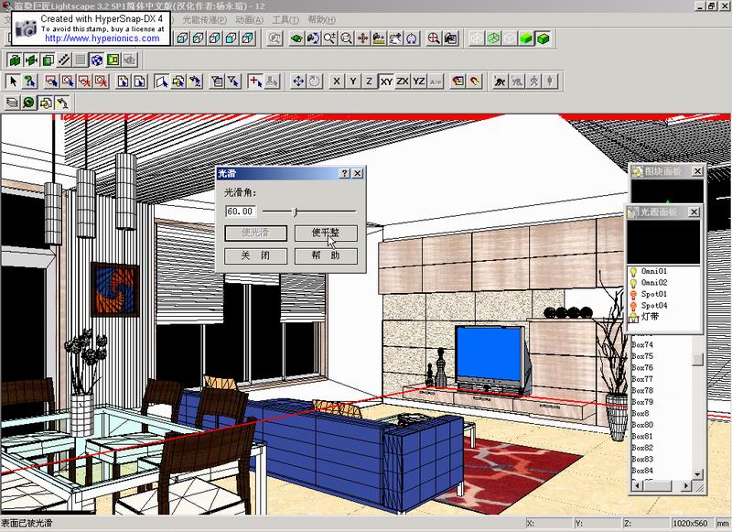Select Box83 in the block list
This screenshot has width=732, height=532.
click(642, 459)
